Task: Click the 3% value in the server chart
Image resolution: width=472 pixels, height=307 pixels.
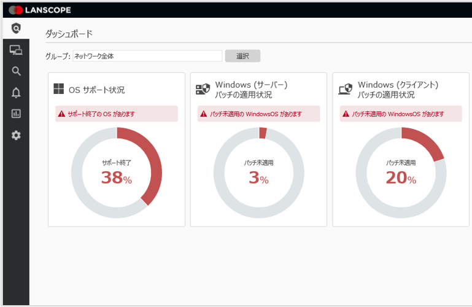Action: tap(259, 179)
